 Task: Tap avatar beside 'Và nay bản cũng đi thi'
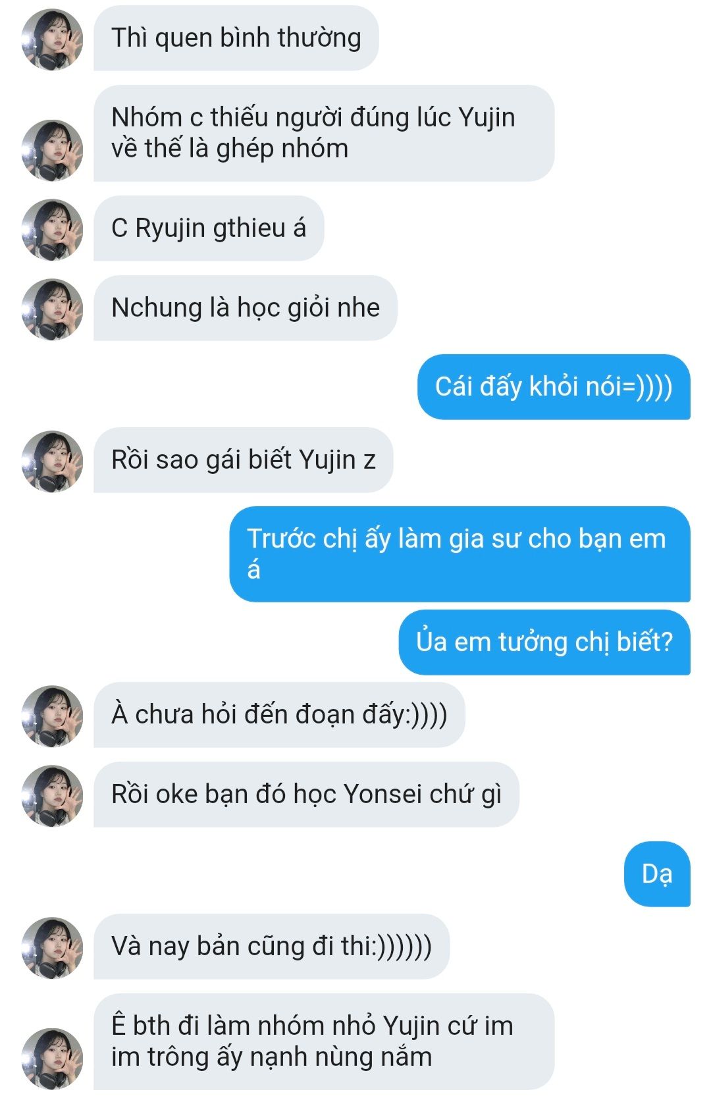click(x=52, y=947)
